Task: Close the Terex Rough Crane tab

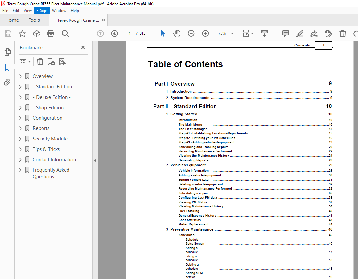Action: (104, 20)
